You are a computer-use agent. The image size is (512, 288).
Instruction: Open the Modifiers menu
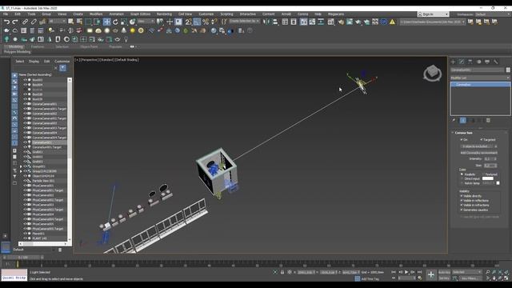pos(96,14)
